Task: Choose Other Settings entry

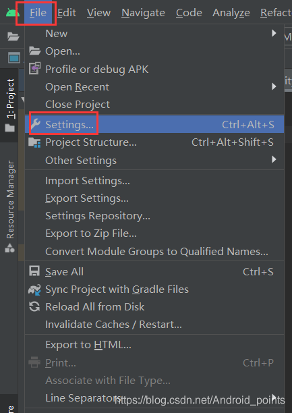Action: click(x=154, y=160)
